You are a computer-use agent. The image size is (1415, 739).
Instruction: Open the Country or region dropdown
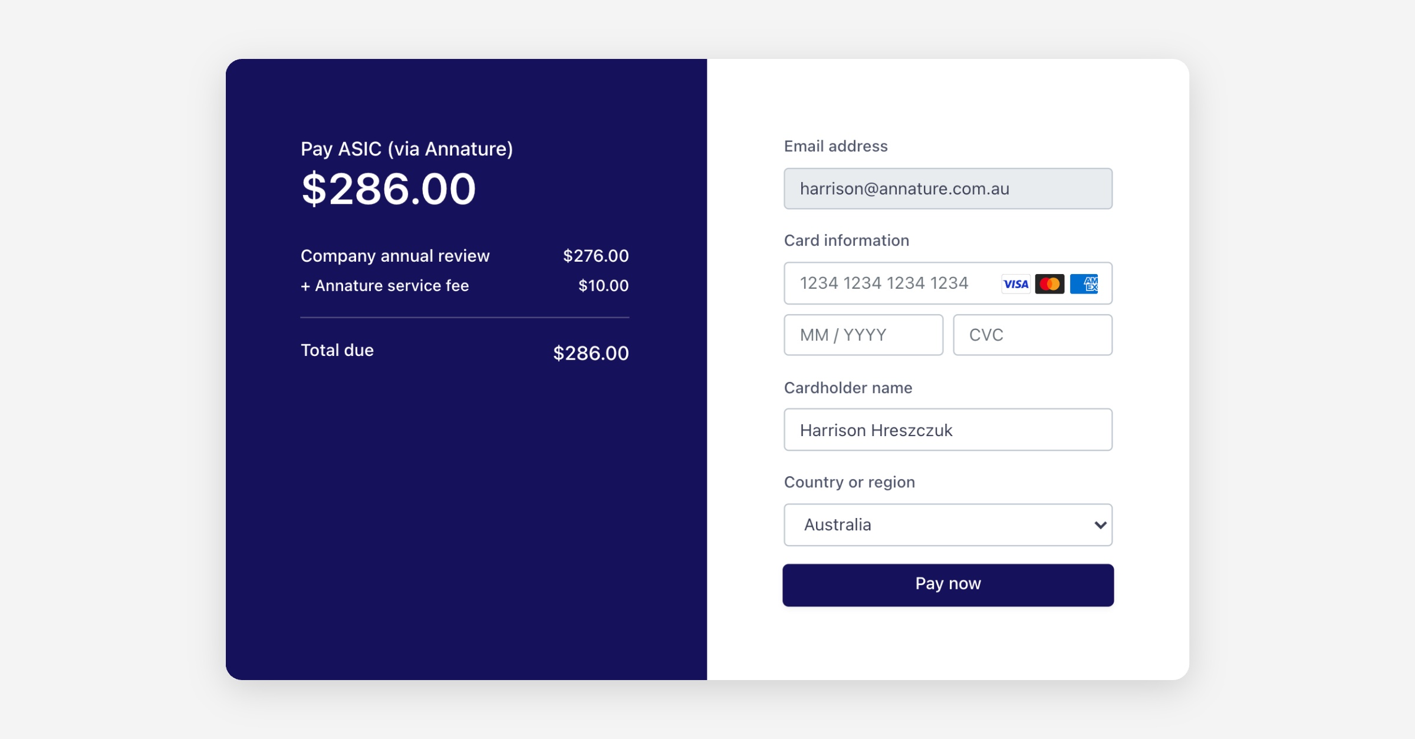947,524
